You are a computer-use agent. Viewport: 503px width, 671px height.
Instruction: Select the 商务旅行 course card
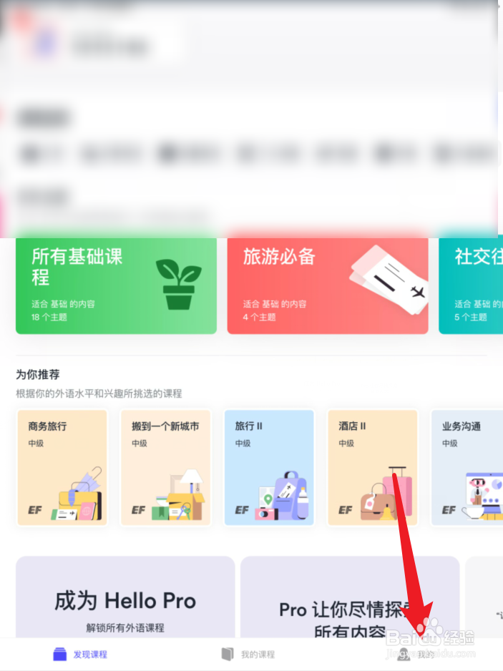(62, 467)
